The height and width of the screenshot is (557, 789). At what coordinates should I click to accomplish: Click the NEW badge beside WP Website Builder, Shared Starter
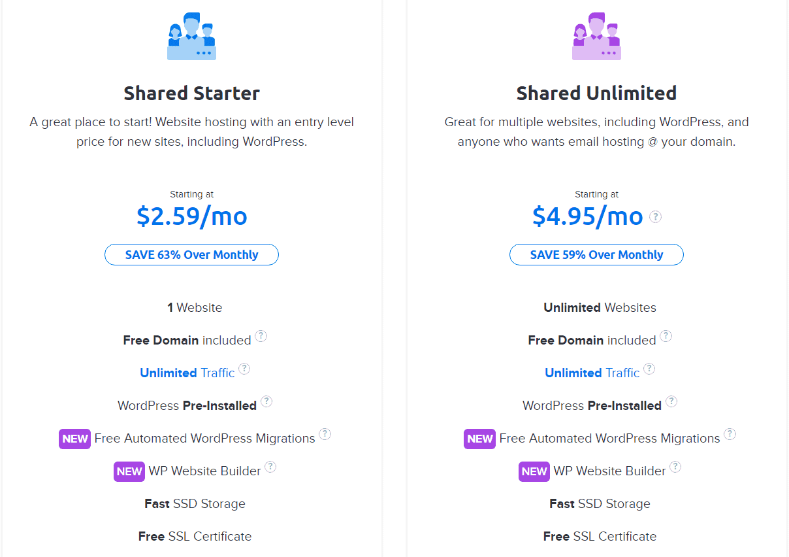129,471
